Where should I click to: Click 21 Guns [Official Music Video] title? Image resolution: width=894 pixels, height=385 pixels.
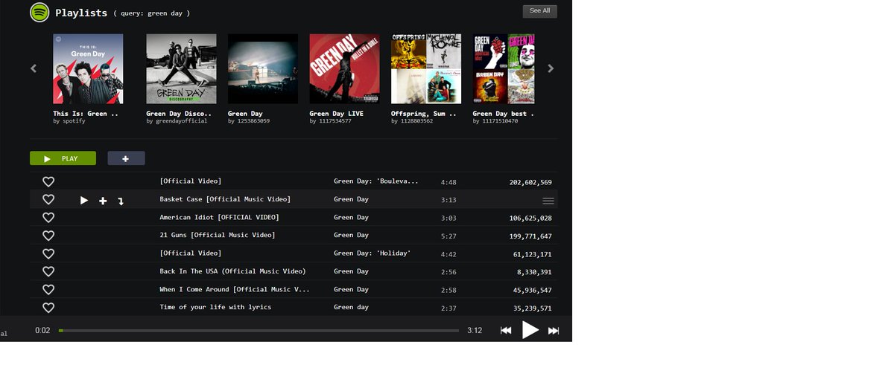[x=218, y=235]
